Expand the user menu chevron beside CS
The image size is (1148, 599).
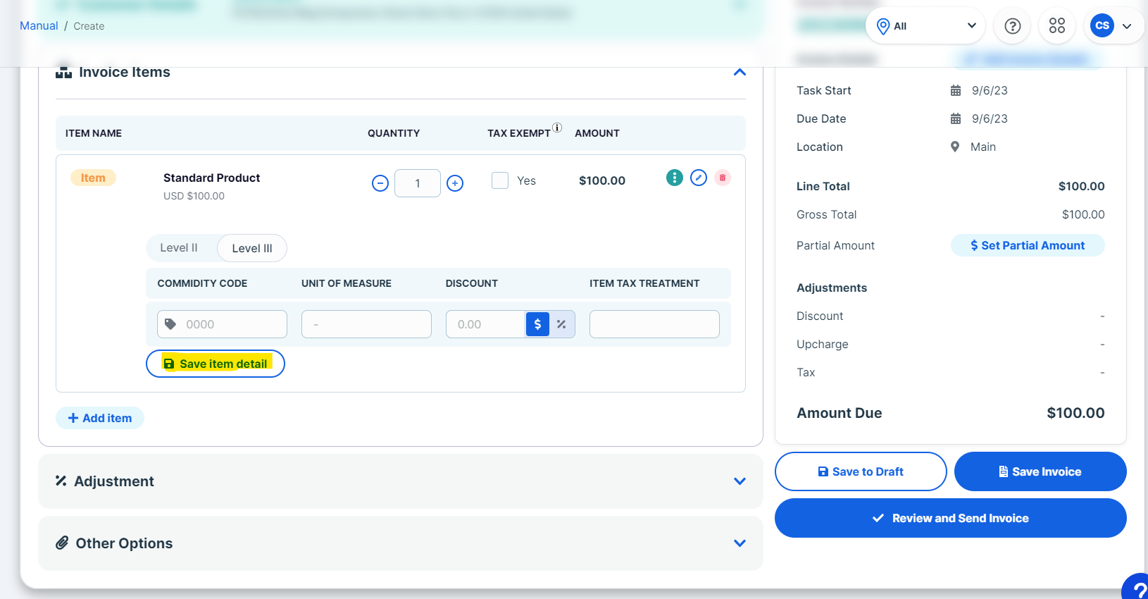tap(1127, 26)
